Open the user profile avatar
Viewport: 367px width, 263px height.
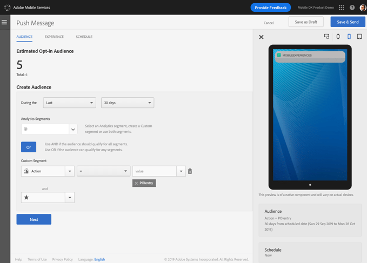tap(363, 8)
